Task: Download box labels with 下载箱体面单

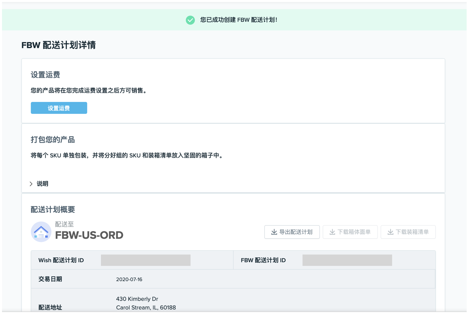Action: 350,232
